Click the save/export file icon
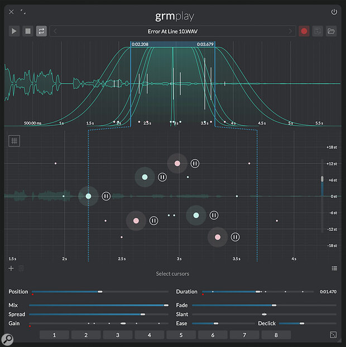346x347 pixels. (318, 31)
